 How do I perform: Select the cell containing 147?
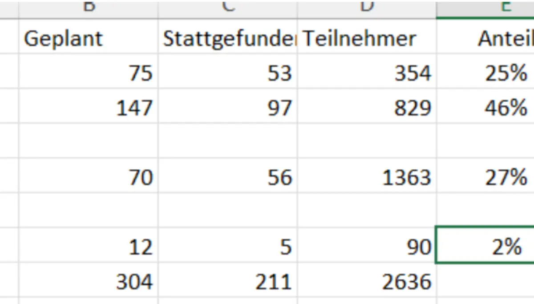pos(88,108)
